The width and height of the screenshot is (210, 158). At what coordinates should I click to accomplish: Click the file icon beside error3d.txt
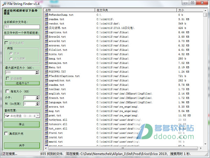46,41
